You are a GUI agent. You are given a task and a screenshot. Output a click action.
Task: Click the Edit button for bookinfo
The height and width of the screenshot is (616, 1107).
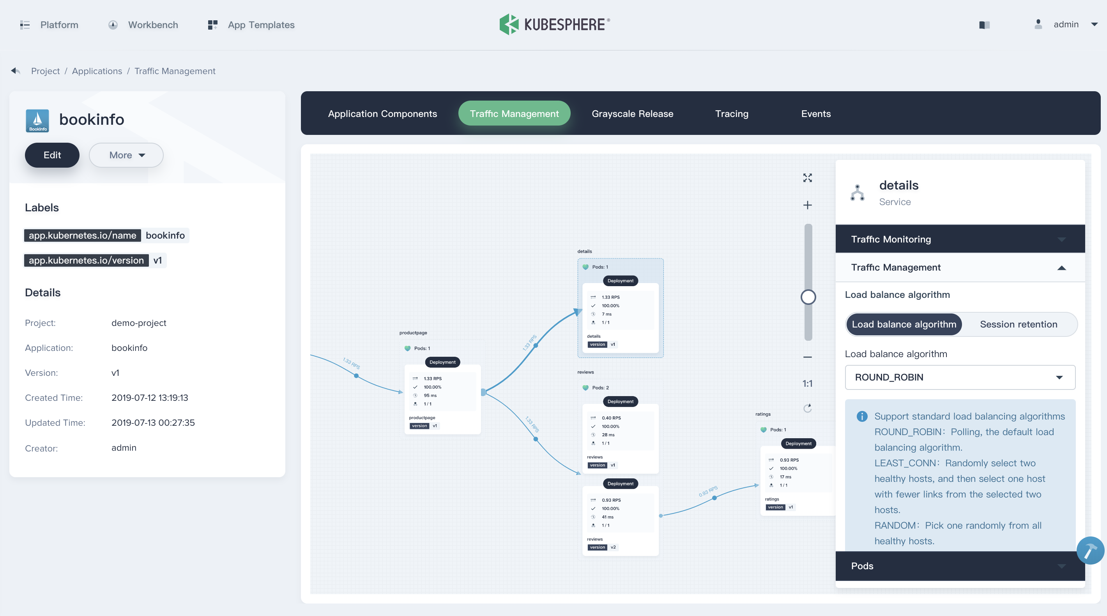[x=52, y=155]
